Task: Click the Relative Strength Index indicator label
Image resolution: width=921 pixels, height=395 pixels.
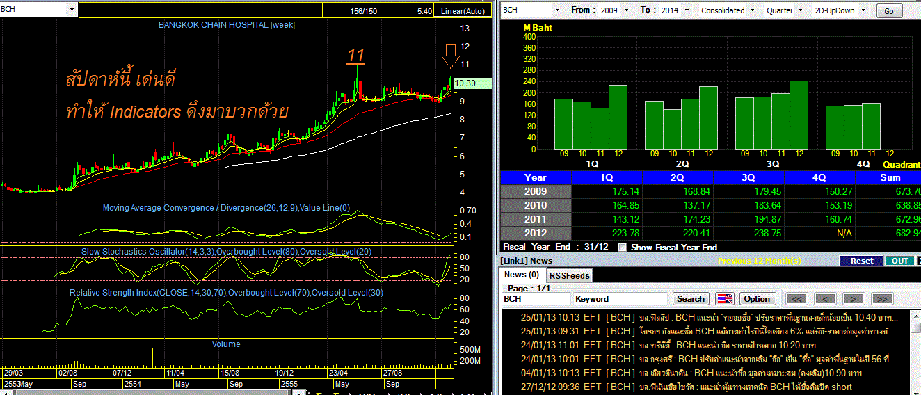Action: click(226, 293)
